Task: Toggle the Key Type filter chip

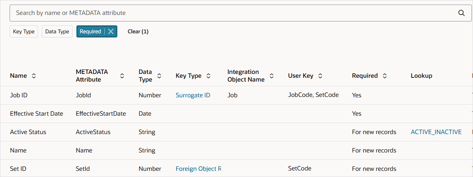Action: [x=24, y=31]
